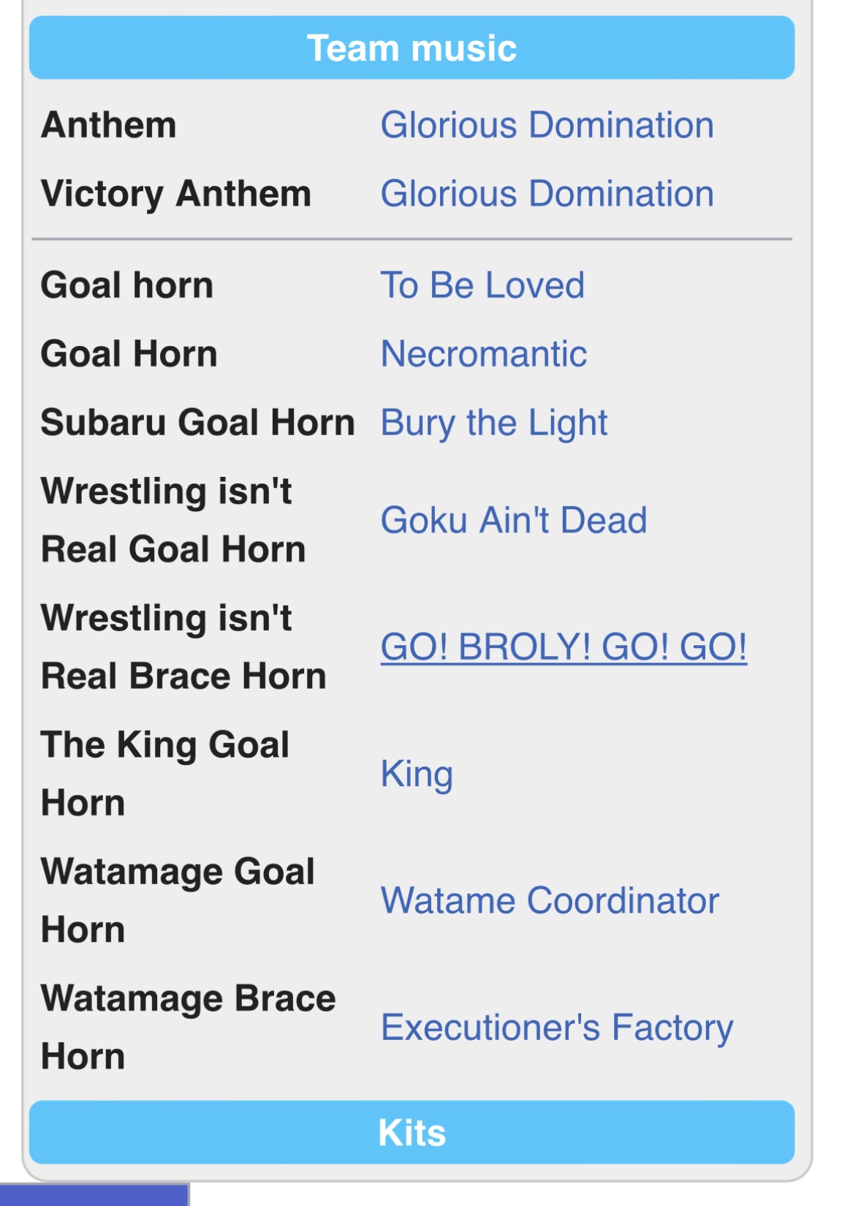Open the underlined GO! BROLY! GO! GO! link

pyautogui.click(x=564, y=647)
